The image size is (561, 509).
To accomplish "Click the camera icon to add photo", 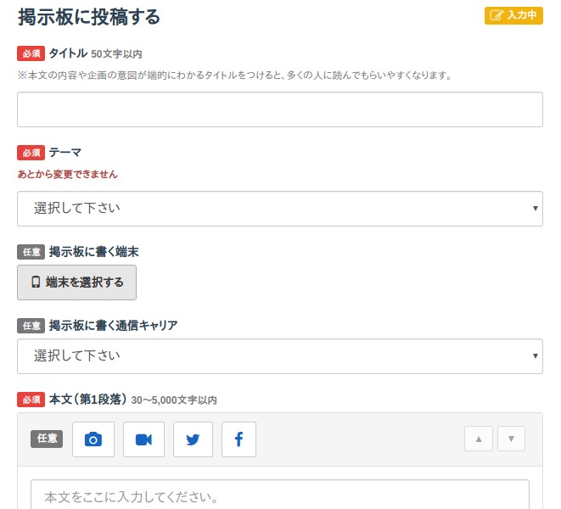I will (93, 439).
